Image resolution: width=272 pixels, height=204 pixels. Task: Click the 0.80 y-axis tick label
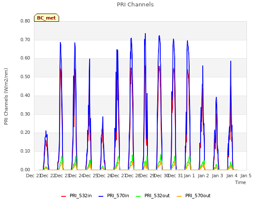pyautogui.click(x=25, y=21)
